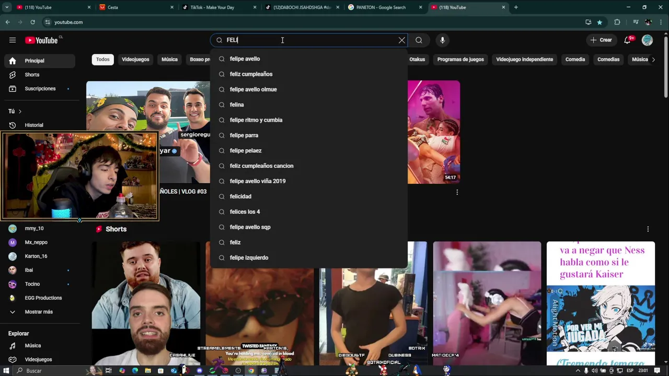Open the mmy_10 channel

pos(40,228)
